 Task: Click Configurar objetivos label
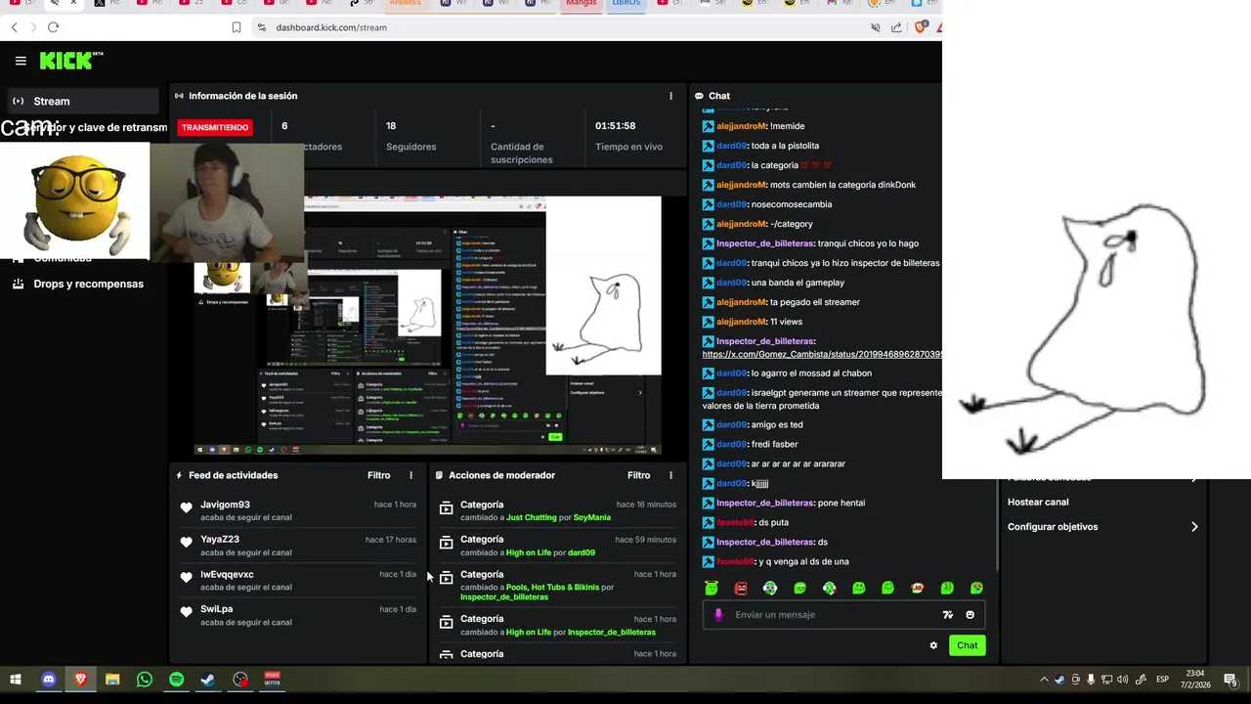[1053, 527]
